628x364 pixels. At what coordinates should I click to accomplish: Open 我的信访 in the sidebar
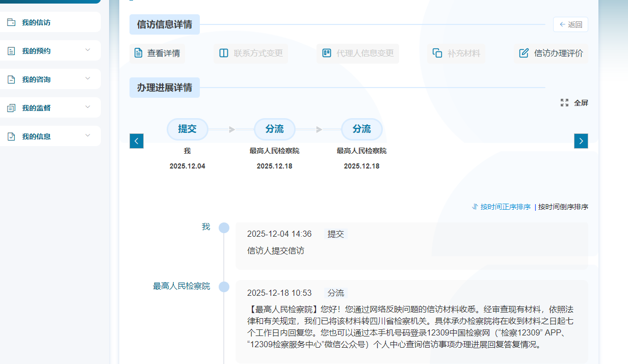(36, 22)
